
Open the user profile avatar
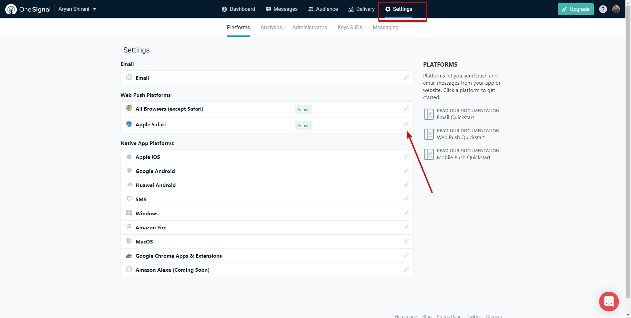616,9
